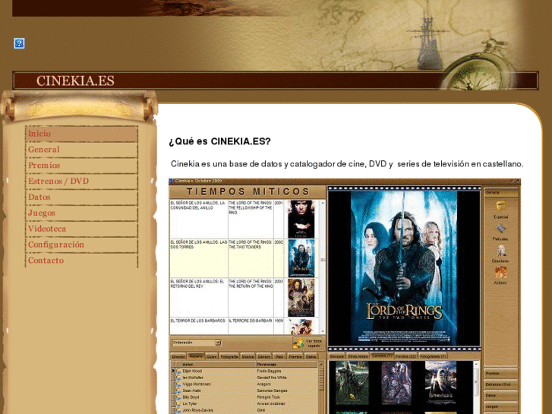This screenshot has height=414, width=552.
Task: Switch to the Otros Notas tab
Action: [358, 356]
